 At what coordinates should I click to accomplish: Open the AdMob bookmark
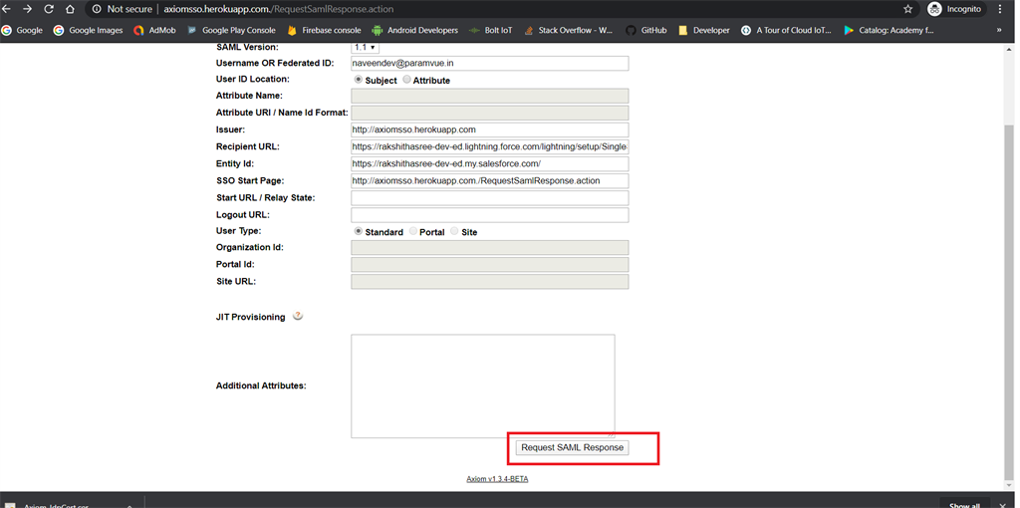click(154, 30)
